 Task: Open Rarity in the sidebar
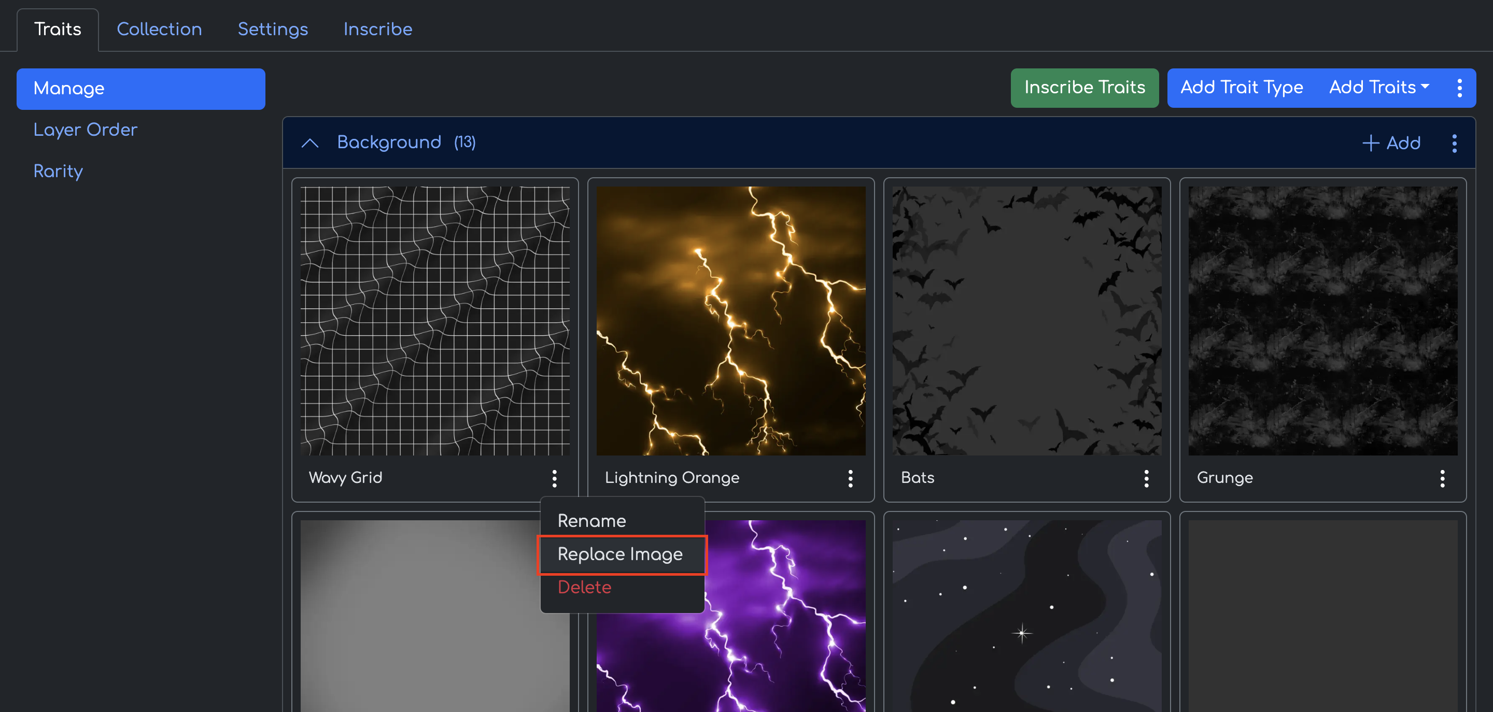point(58,171)
